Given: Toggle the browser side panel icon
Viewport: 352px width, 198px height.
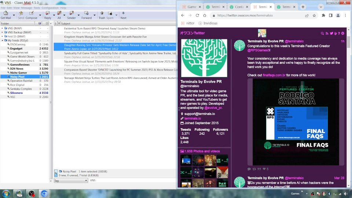Looking at the screenshot, I should pyautogui.click(x=331, y=15).
